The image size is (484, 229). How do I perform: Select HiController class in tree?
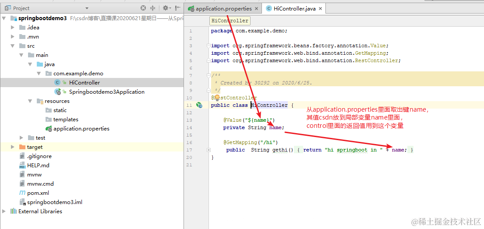coord(85,83)
